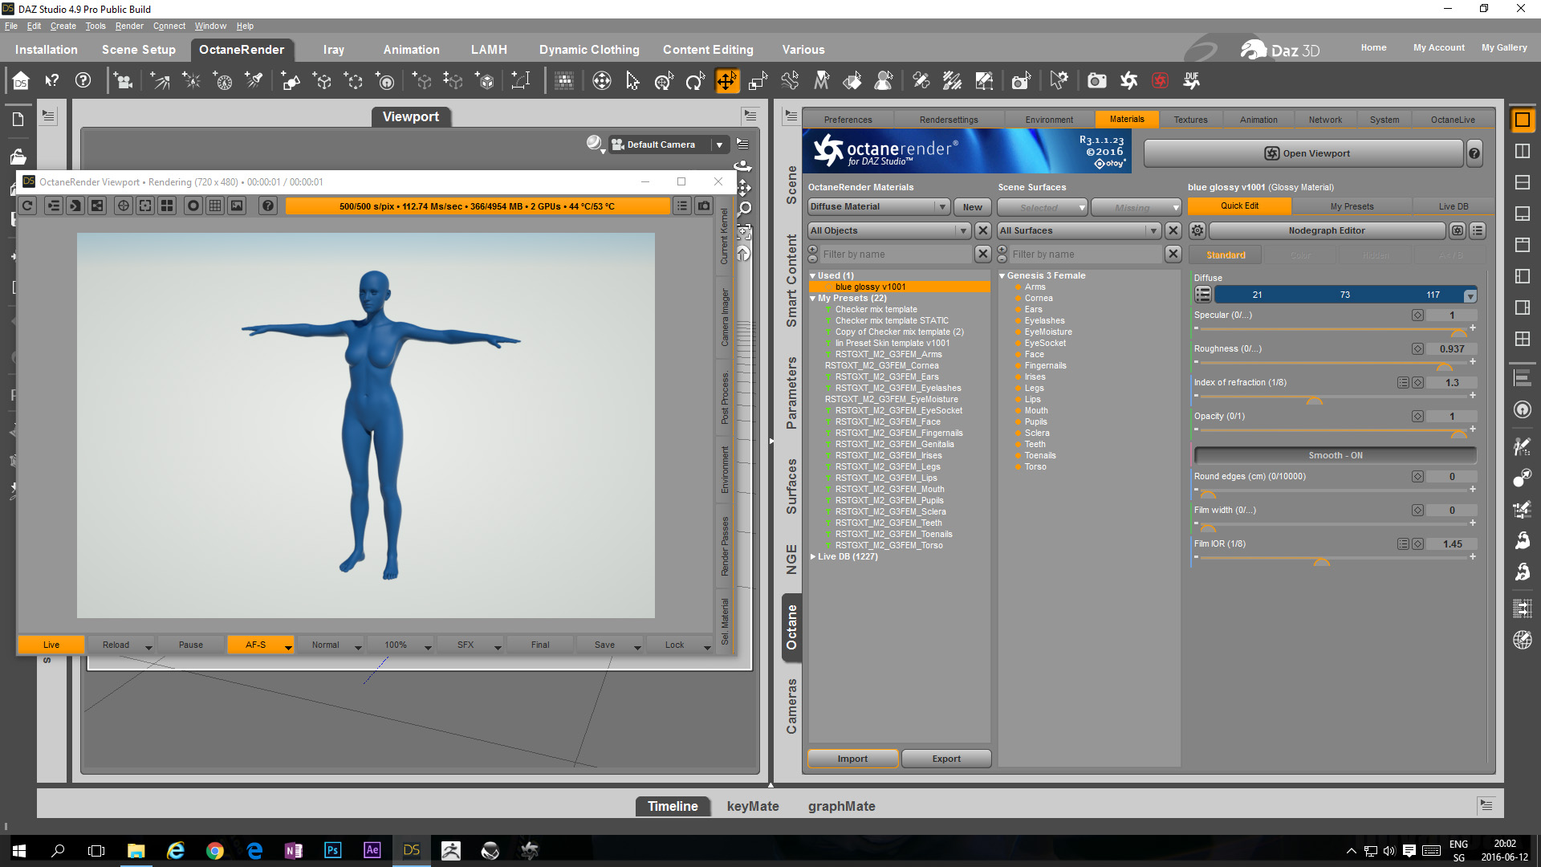Open Nodegraph Editor
The height and width of the screenshot is (867, 1541).
click(1326, 230)
